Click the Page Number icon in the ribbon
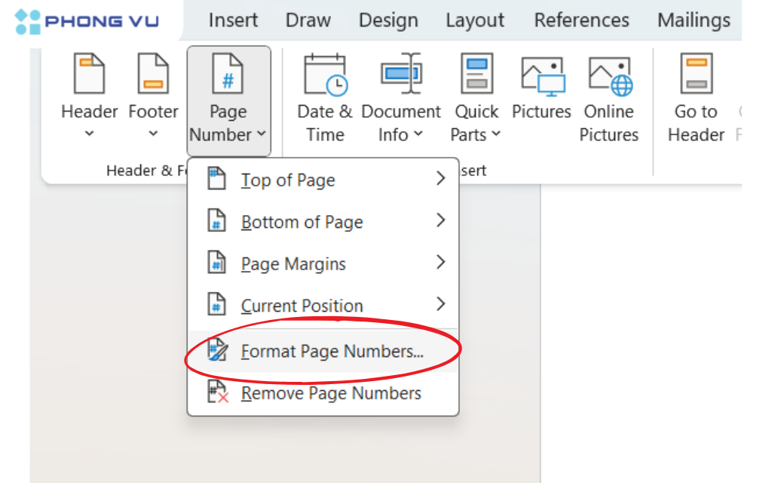The image size is (772, 483). coord(228,73)
